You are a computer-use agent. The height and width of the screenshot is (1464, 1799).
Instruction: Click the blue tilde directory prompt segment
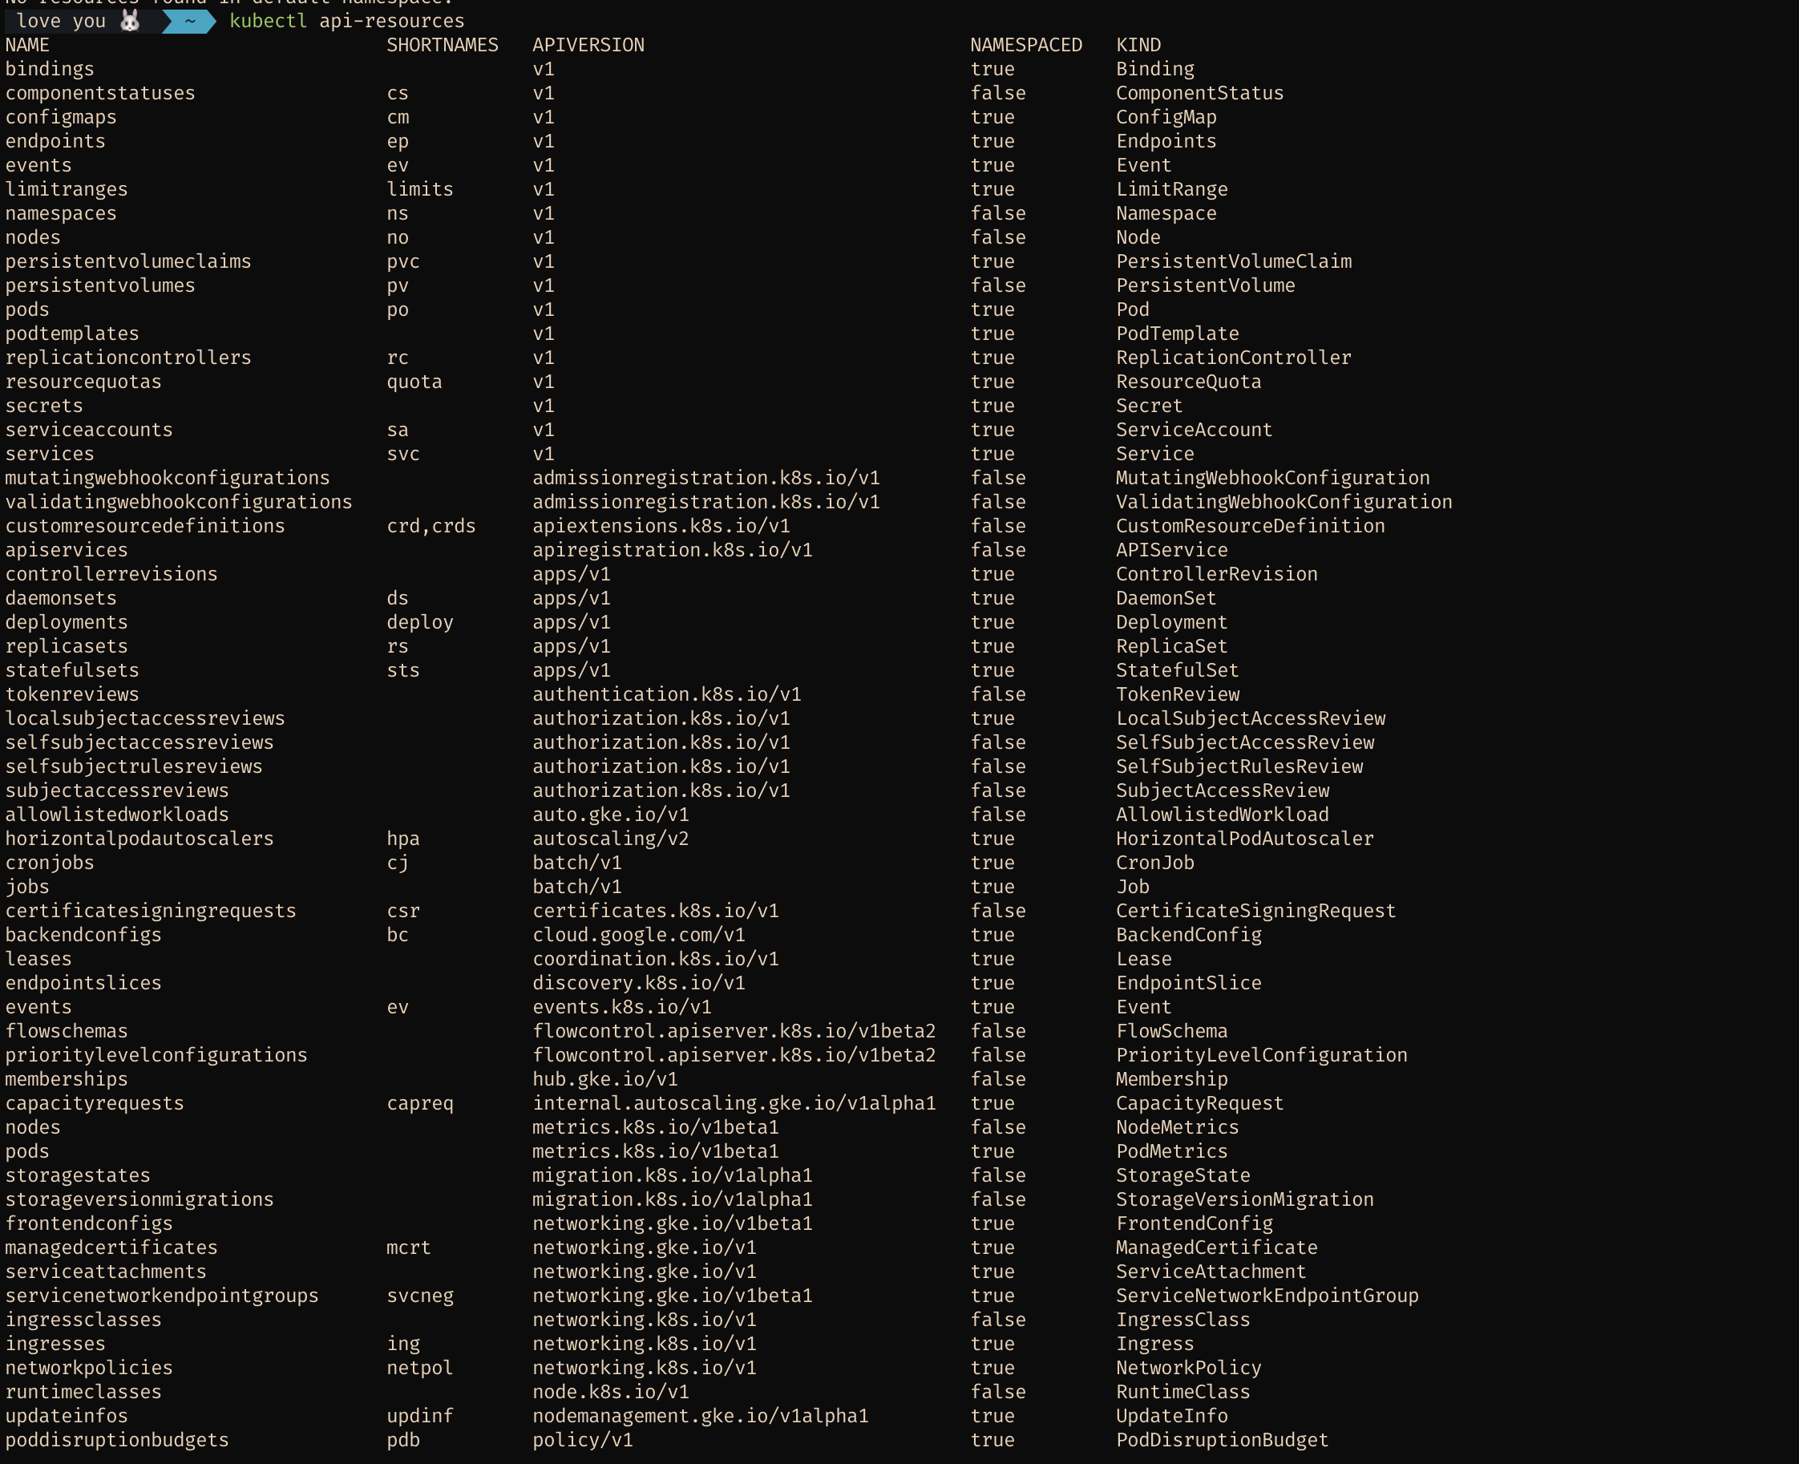click(190, 20)
